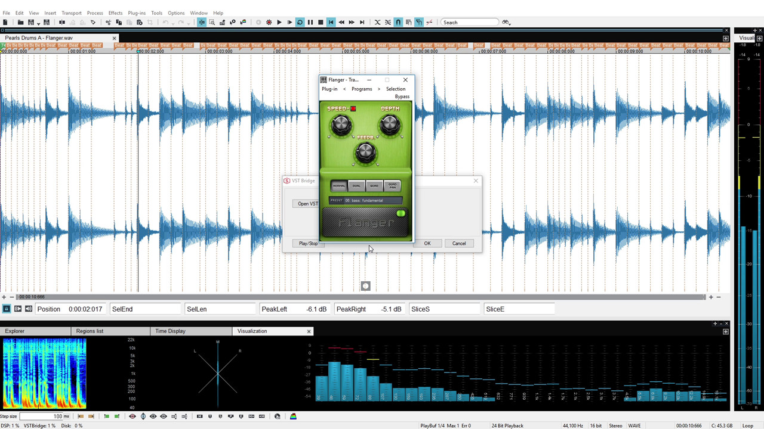Turn the SPEED knob on the Flanger pedal
The height and width of the screenshot is (429, 764).
pos(340,124)
